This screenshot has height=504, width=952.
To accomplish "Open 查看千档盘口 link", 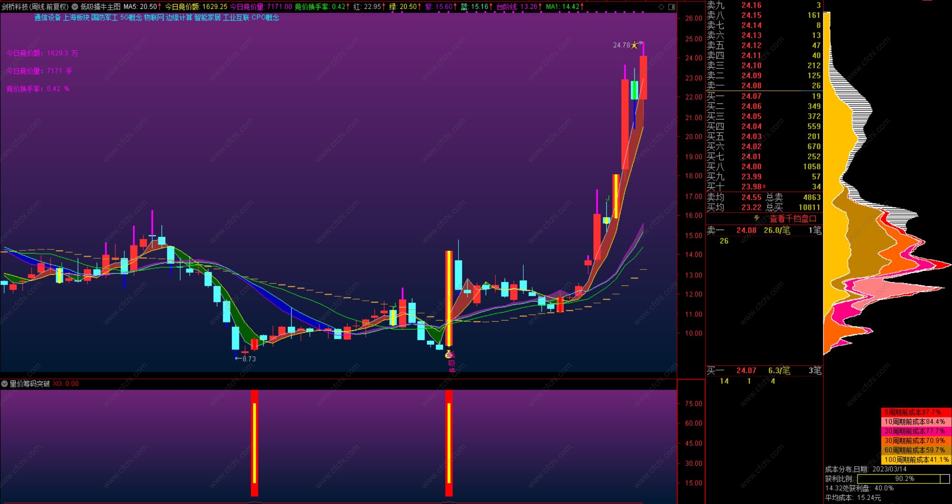I will pos(793,219).
